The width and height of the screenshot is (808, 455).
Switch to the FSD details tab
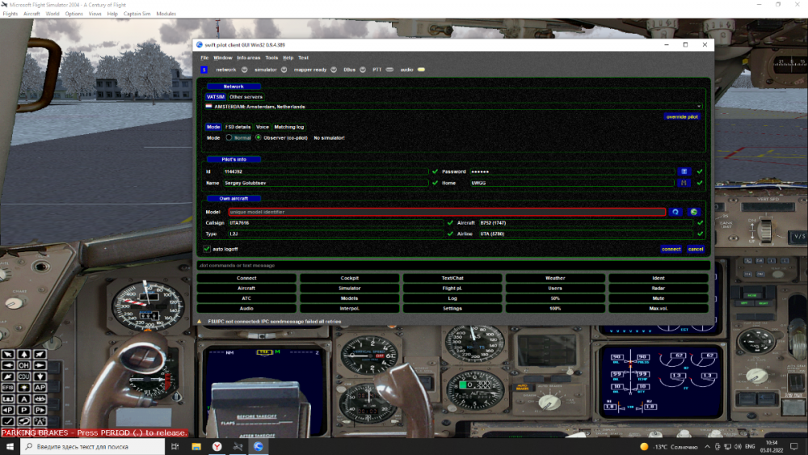[x=238, y=127]
